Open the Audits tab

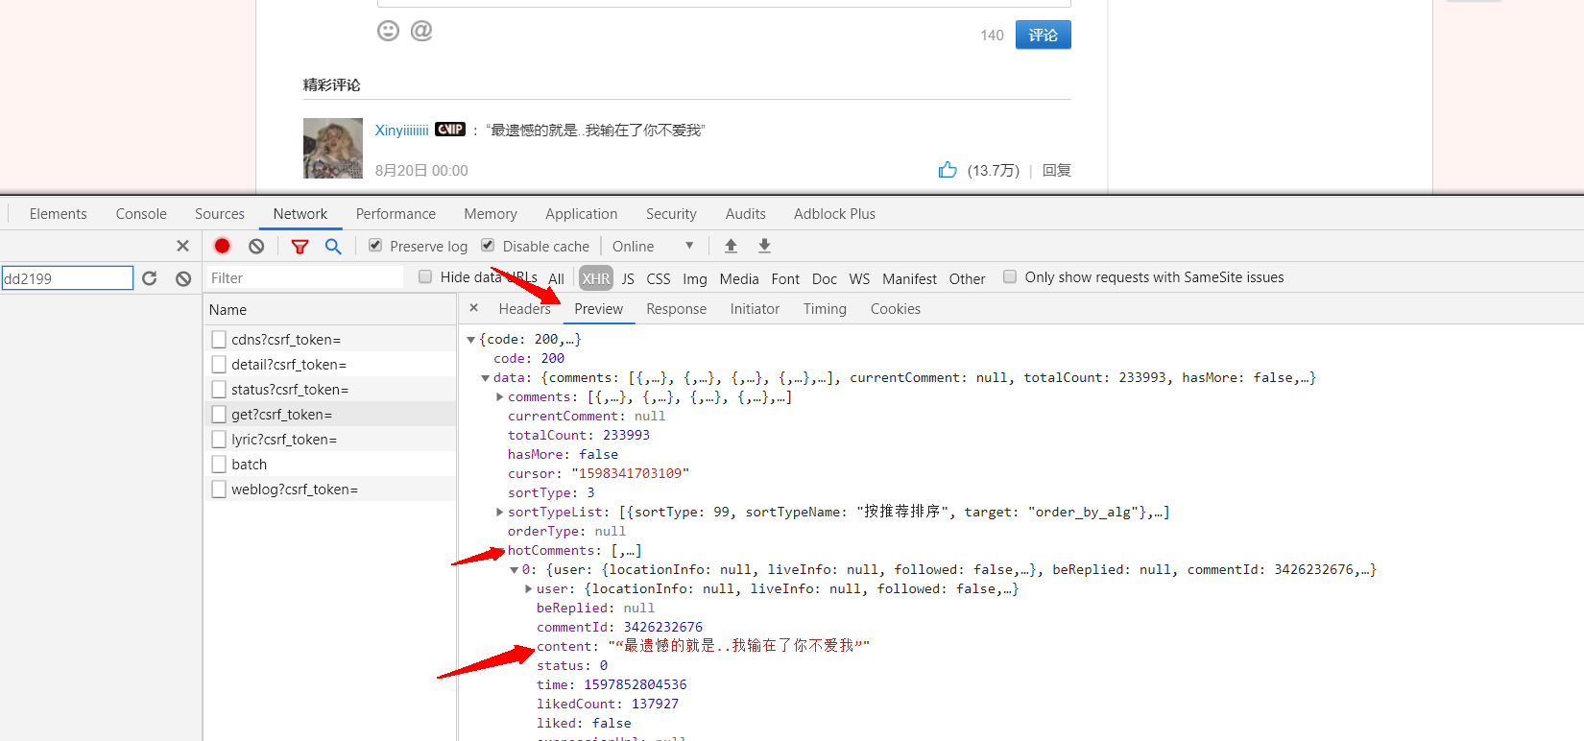click(746, 213)
